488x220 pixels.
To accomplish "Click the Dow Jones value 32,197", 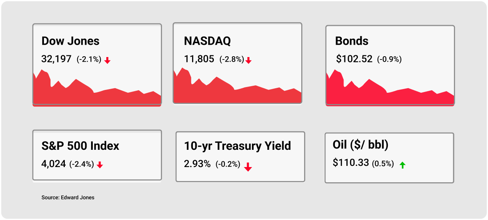I will pyautogui.click(x=56, y=59).
